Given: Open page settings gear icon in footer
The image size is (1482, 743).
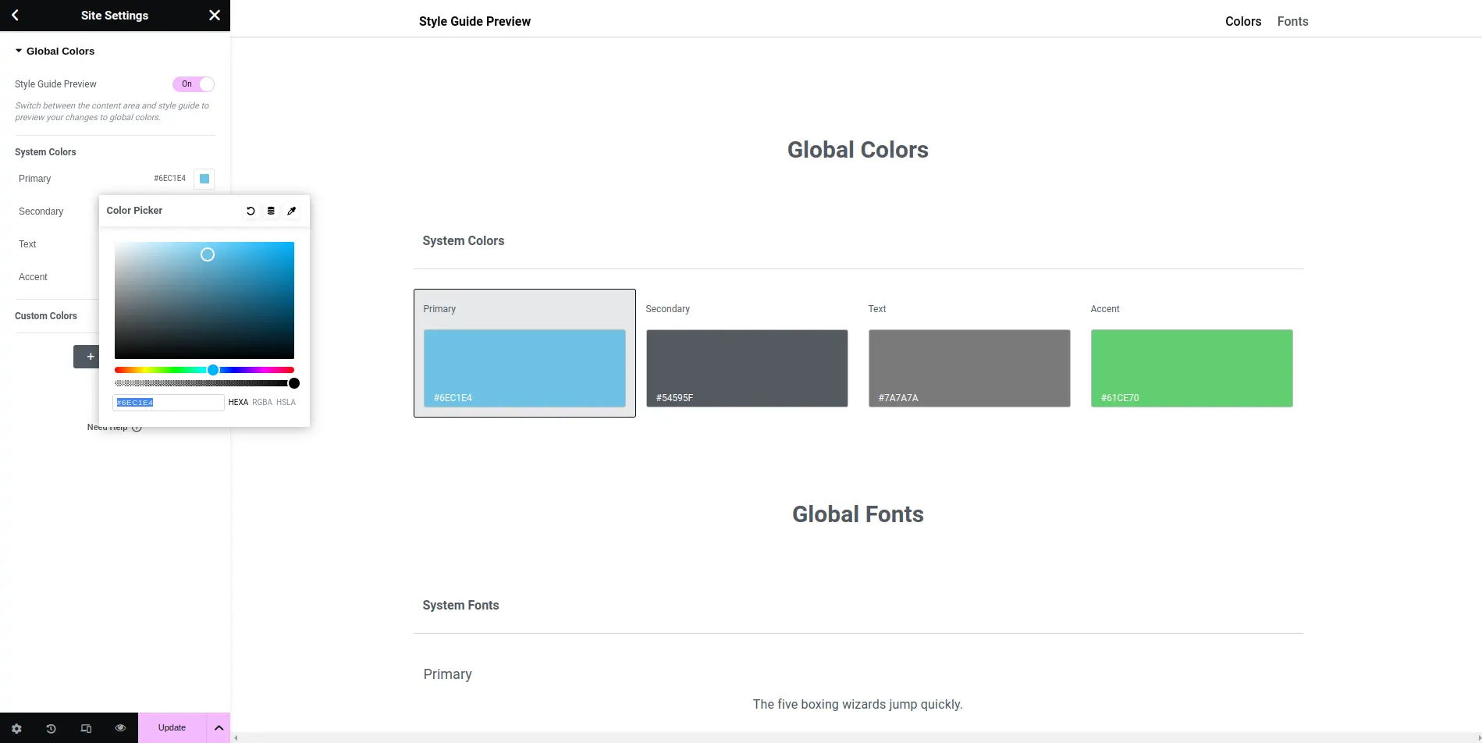Looking at the screenshot, I should coord(16,728).
